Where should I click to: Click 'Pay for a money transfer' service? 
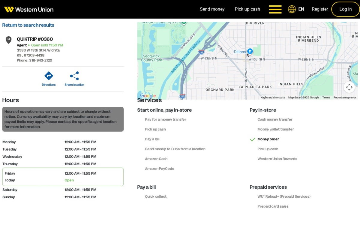pyautogui.click(x=166, y=119)
